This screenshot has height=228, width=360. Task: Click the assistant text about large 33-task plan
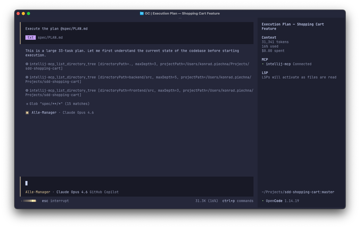132,53
